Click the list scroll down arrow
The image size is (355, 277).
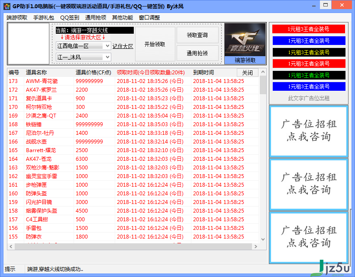tap(263, 239)
